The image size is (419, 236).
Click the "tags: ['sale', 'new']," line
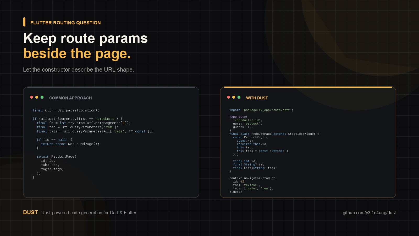coord(253,189)
